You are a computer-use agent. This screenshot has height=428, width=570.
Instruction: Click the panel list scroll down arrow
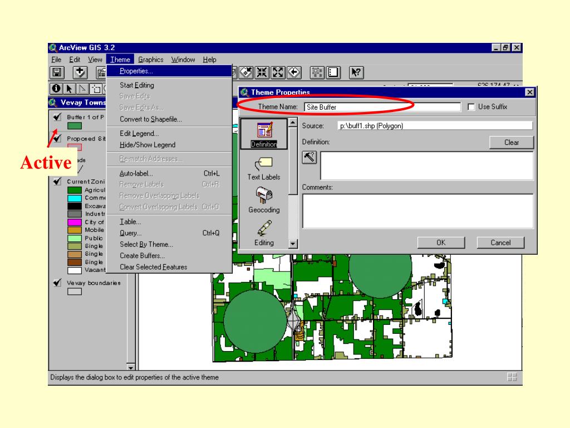pyautogui.click(x=293, y=244)
